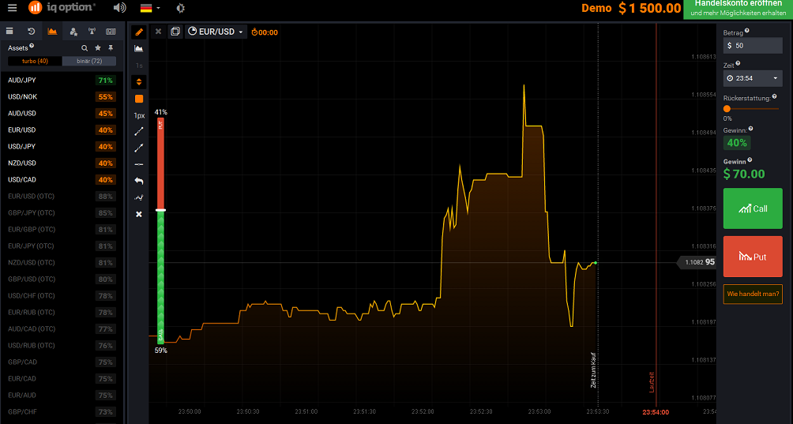
Task: Select EUR/USD (OTC) asset row
Action: [x=62, y=197]
